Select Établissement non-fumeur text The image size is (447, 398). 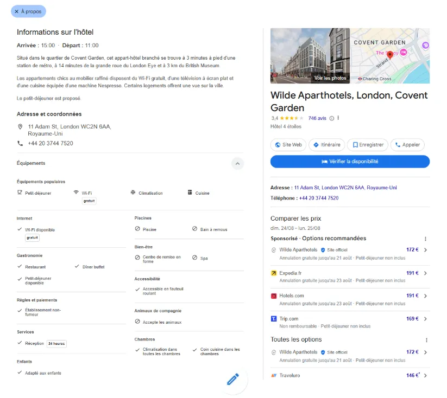(x=43, y=312)
